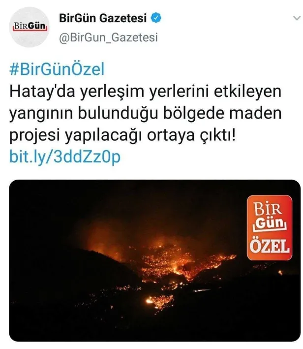This screenshot has height=349, width=303.
Task: Open the BirGün round profile avatar
Action: pyautogui.click(x=29, y=27)
